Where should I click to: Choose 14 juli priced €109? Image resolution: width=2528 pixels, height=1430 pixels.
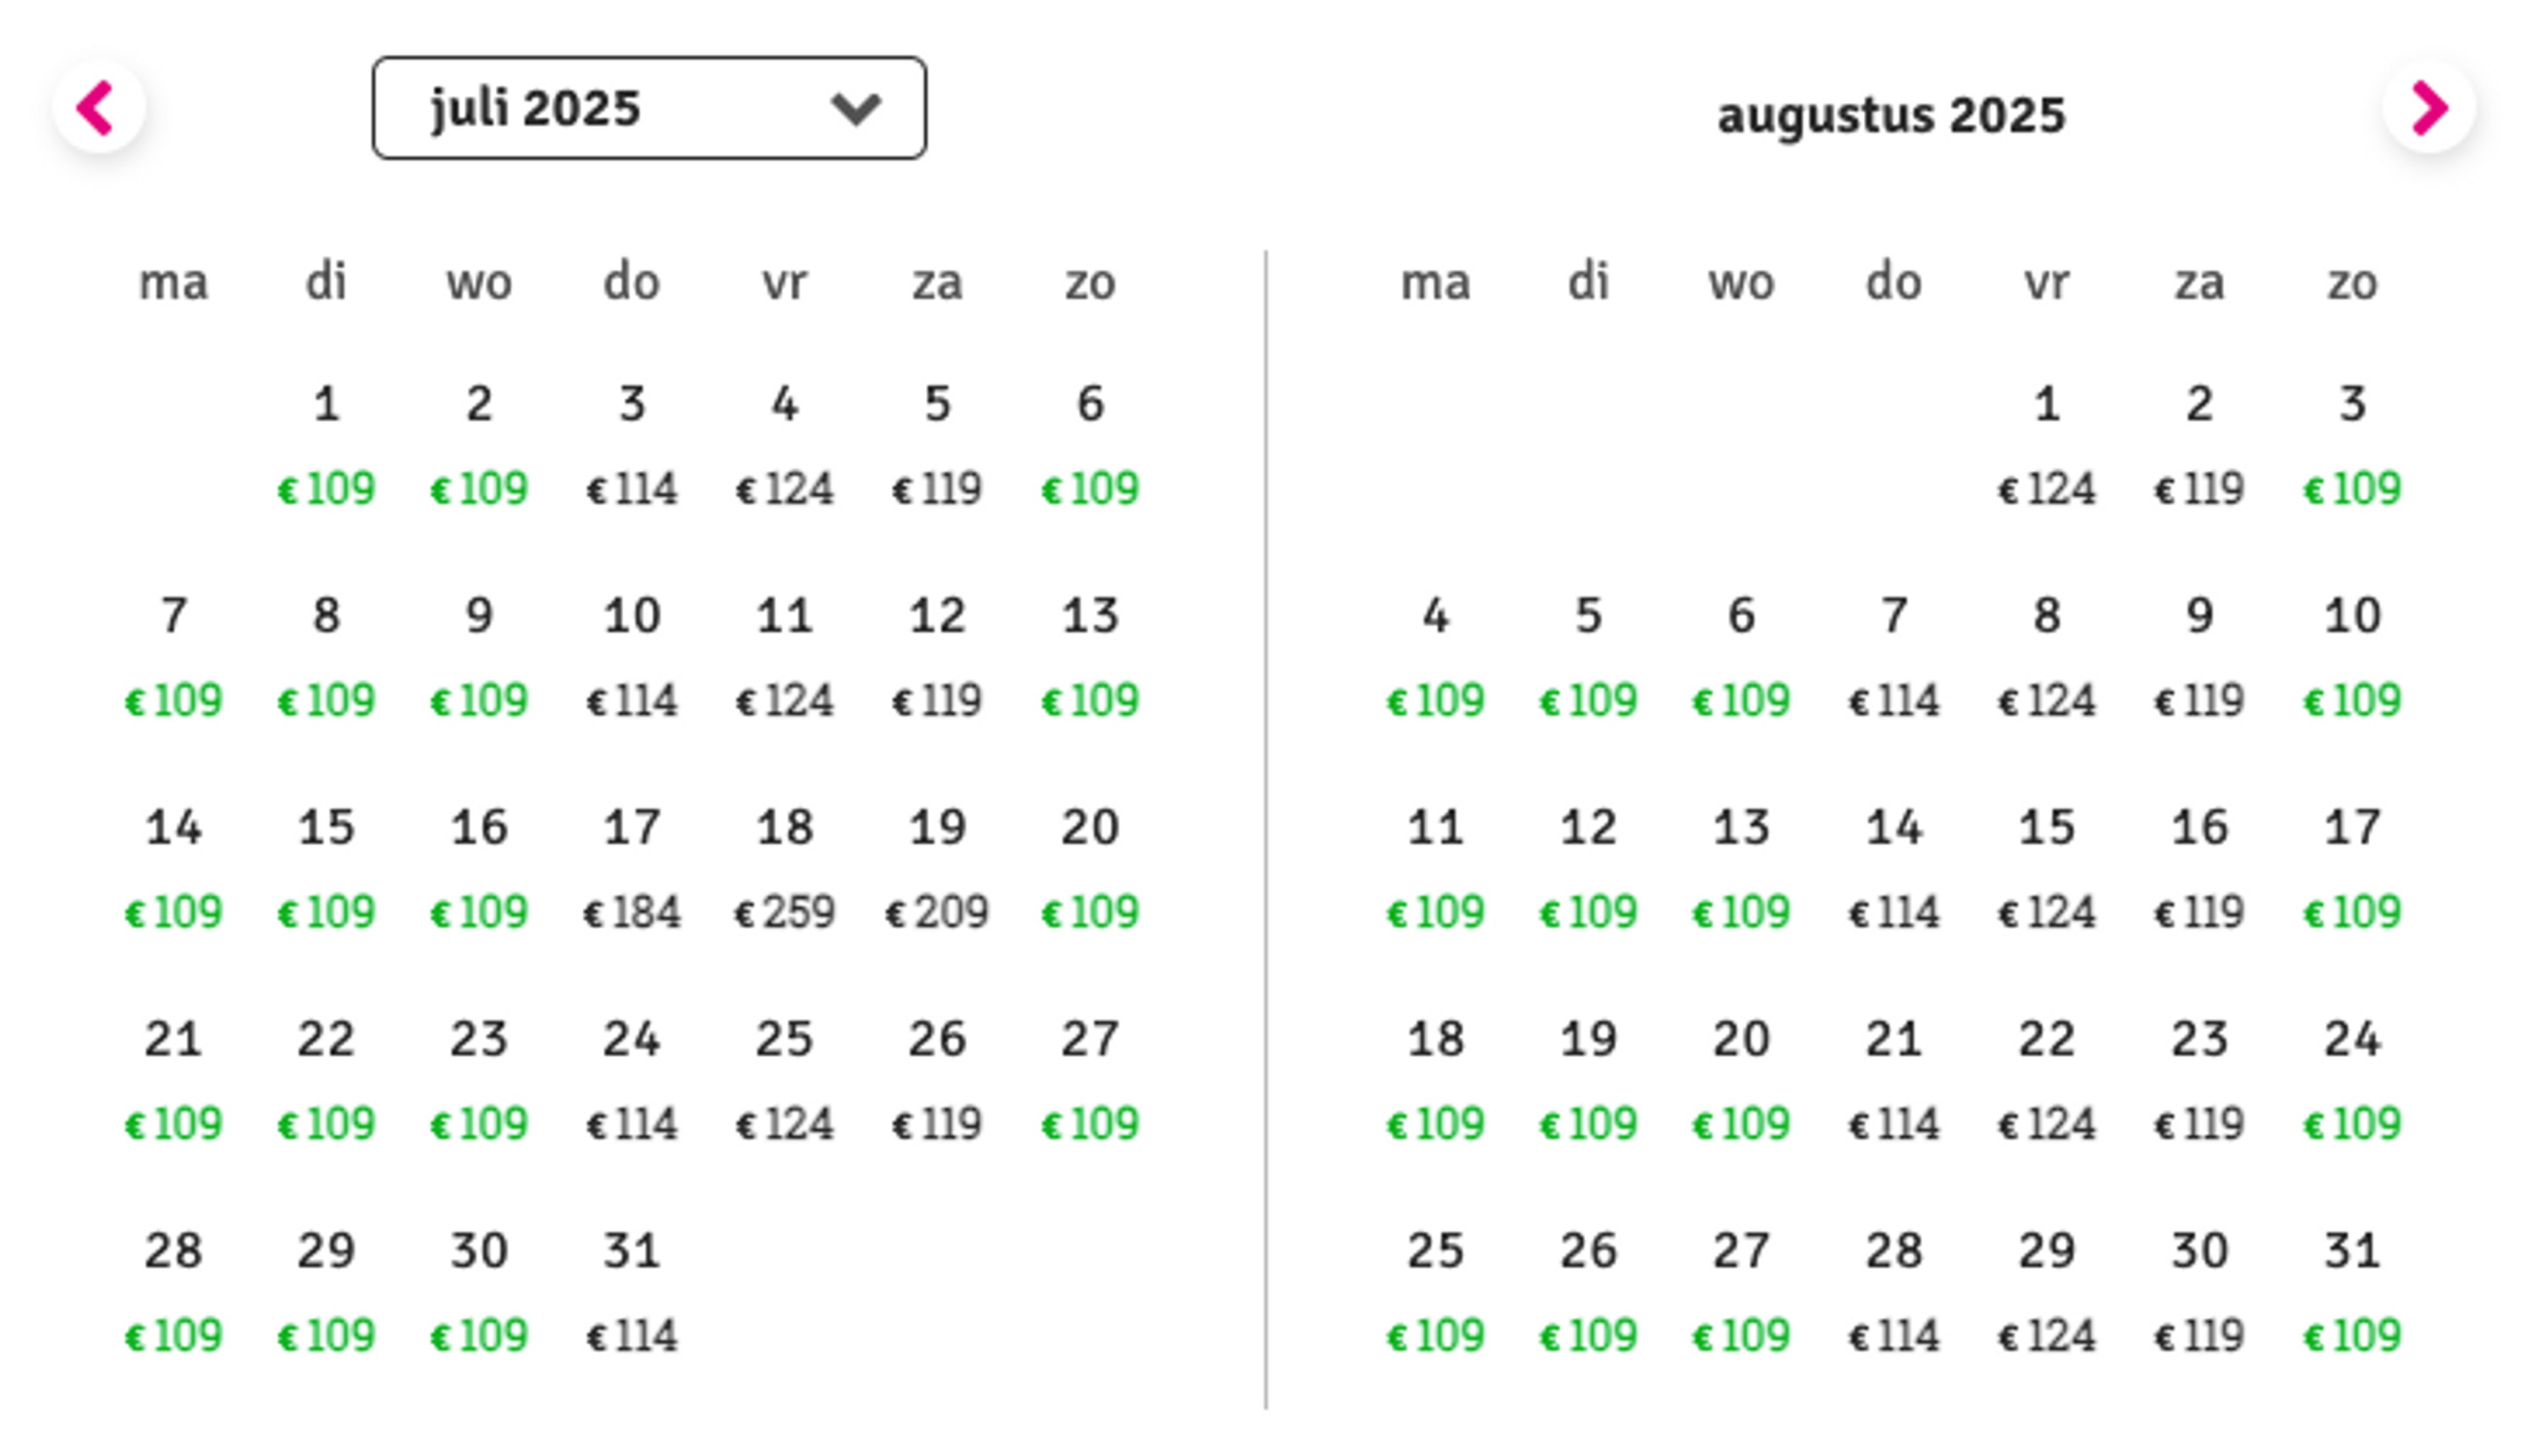pyautogui.click(x=174, y=868)
